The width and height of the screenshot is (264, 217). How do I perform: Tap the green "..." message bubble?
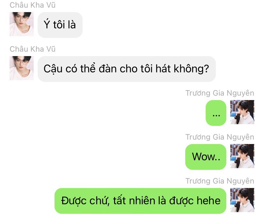216,113
